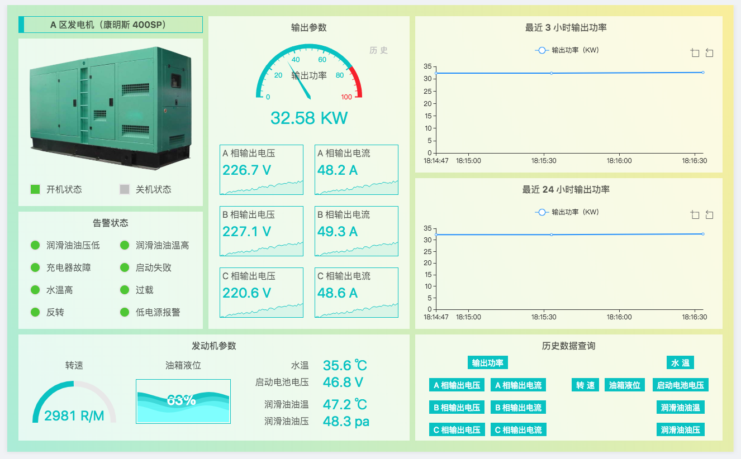Image resolution: width=741 pixels, height=459 pixels.
Task: Click zoom icon on 3-hour output power chart
Action: coord(695,53)
